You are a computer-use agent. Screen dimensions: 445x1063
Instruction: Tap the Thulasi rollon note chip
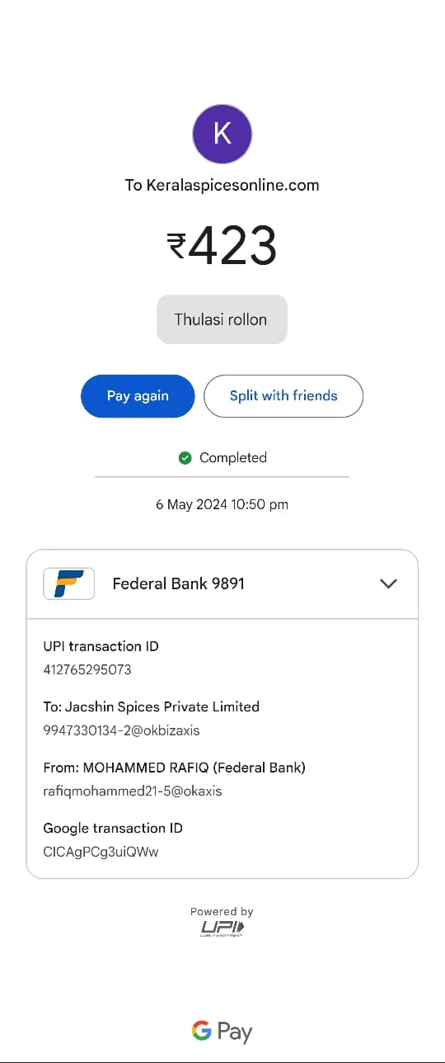pyautogui.click(x=222, y=319)
